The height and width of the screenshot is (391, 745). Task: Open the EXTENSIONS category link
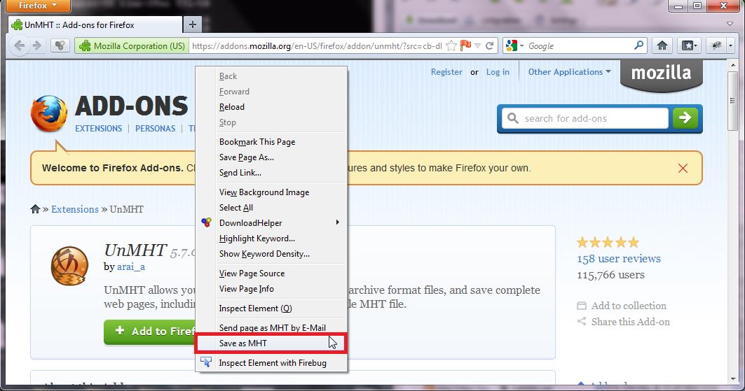point(98,129)
